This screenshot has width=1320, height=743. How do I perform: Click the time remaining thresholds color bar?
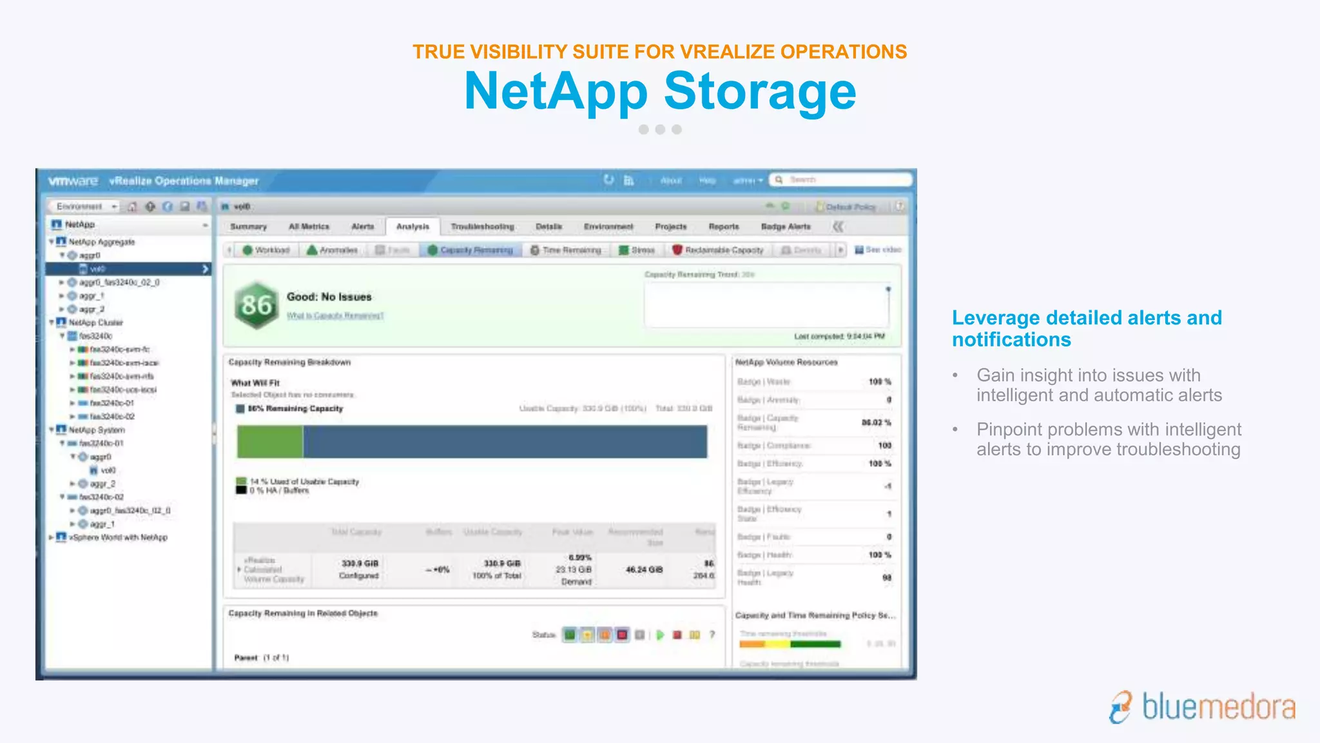point(790,644)
